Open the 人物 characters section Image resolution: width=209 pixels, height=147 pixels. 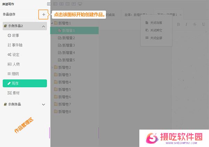click(14, 64)
